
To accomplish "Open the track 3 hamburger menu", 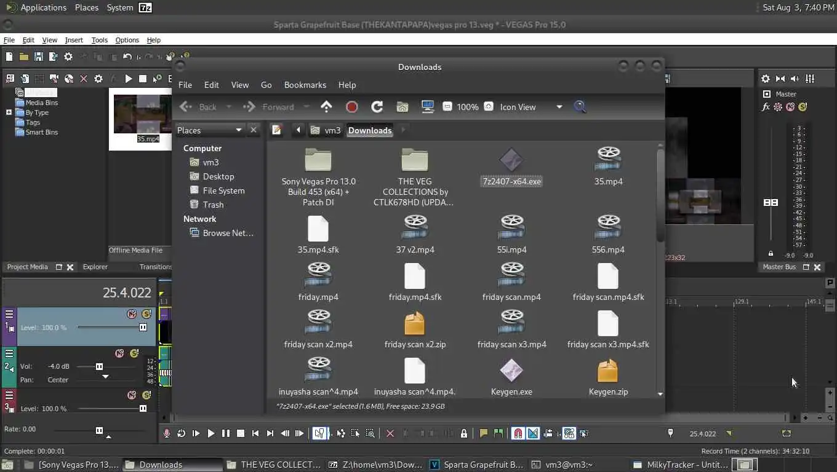I will click(9, 395).
